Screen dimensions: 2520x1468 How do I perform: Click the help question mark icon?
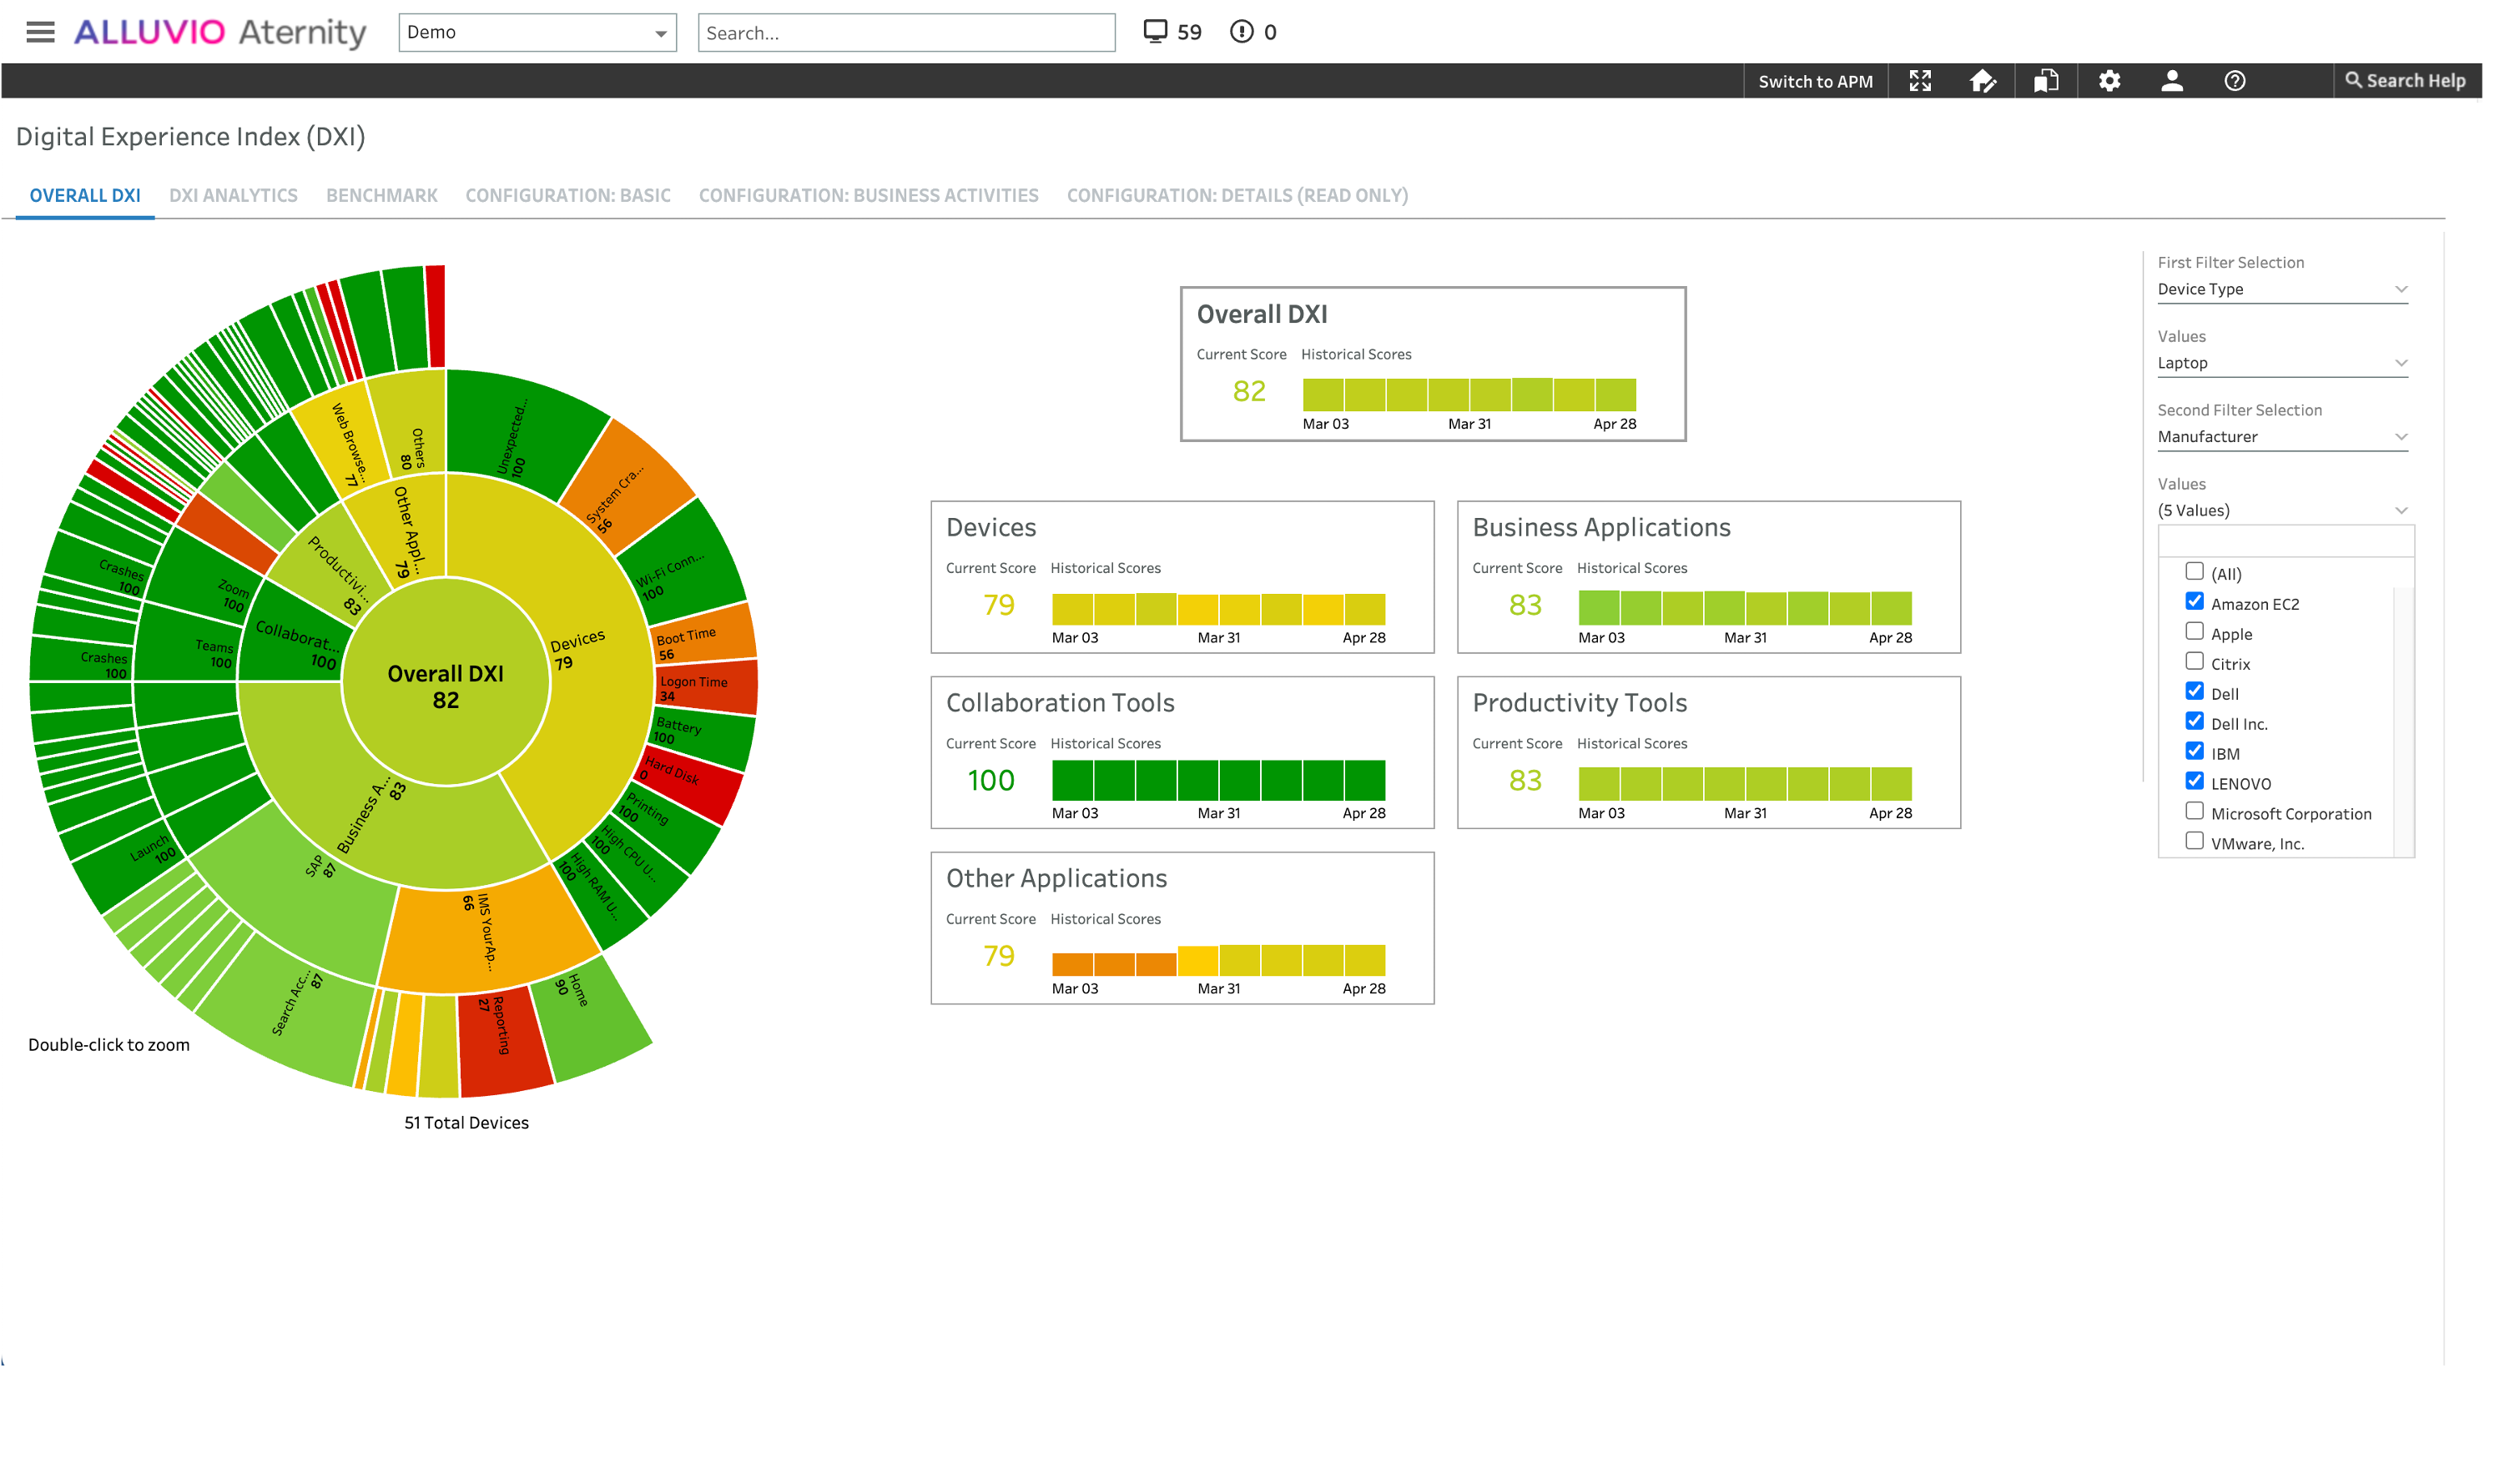2234,81
